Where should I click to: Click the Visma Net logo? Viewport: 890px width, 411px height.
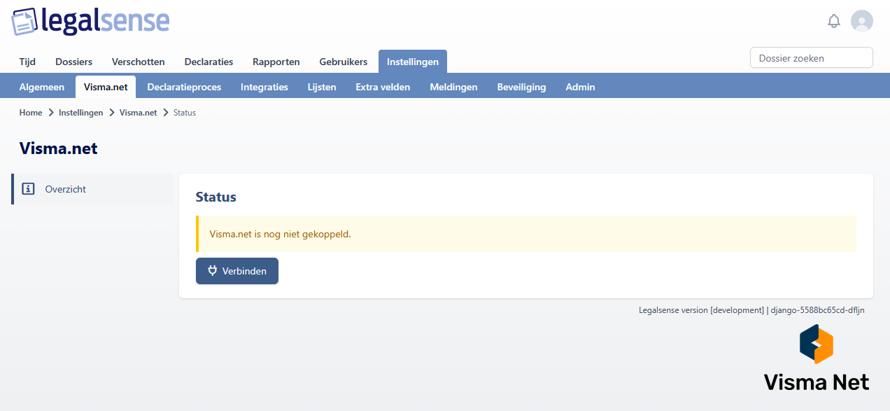(x=816, y=358)
